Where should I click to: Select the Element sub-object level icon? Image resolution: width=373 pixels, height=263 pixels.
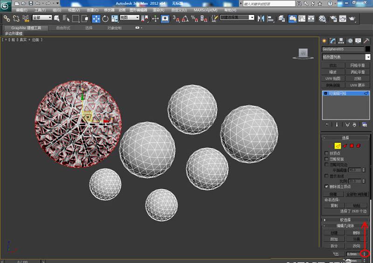(359, 146)
